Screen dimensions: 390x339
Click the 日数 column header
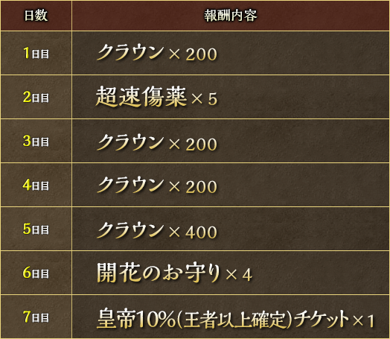point(36,16)
